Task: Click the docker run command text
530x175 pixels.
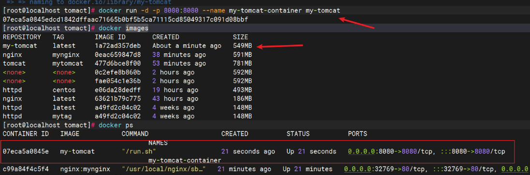Action: [220, 11]
